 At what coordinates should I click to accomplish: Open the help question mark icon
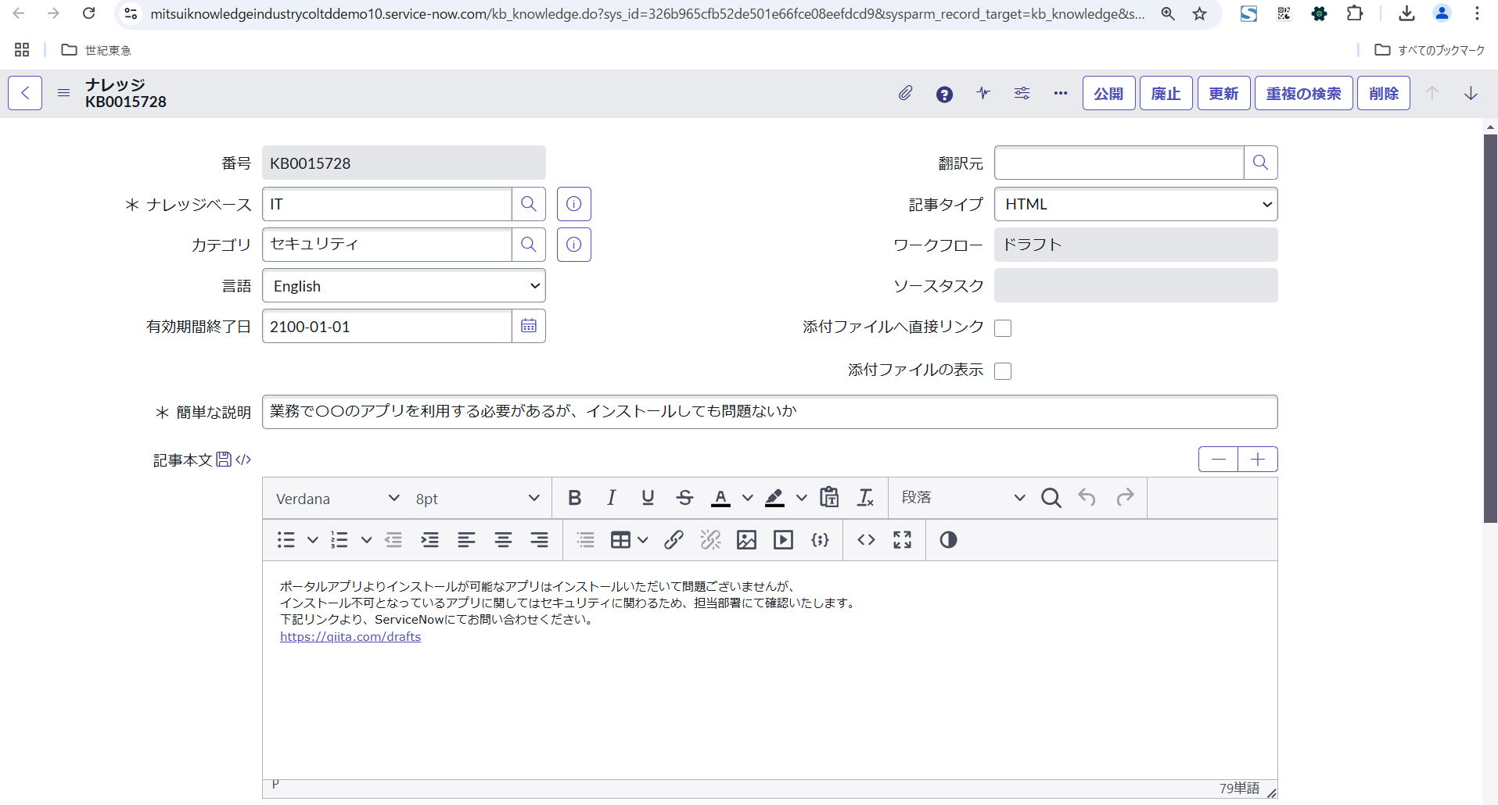click(x=944, y=94)
